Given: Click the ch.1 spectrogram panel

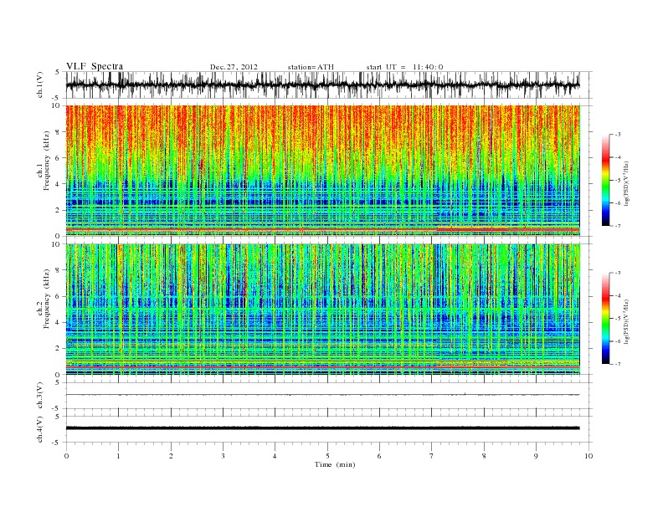Looking at the screenshot, I should click(x=322, y=171).
